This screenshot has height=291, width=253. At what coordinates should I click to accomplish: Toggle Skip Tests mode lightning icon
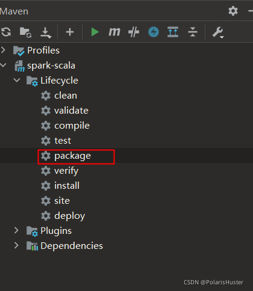tap(154, 32)
